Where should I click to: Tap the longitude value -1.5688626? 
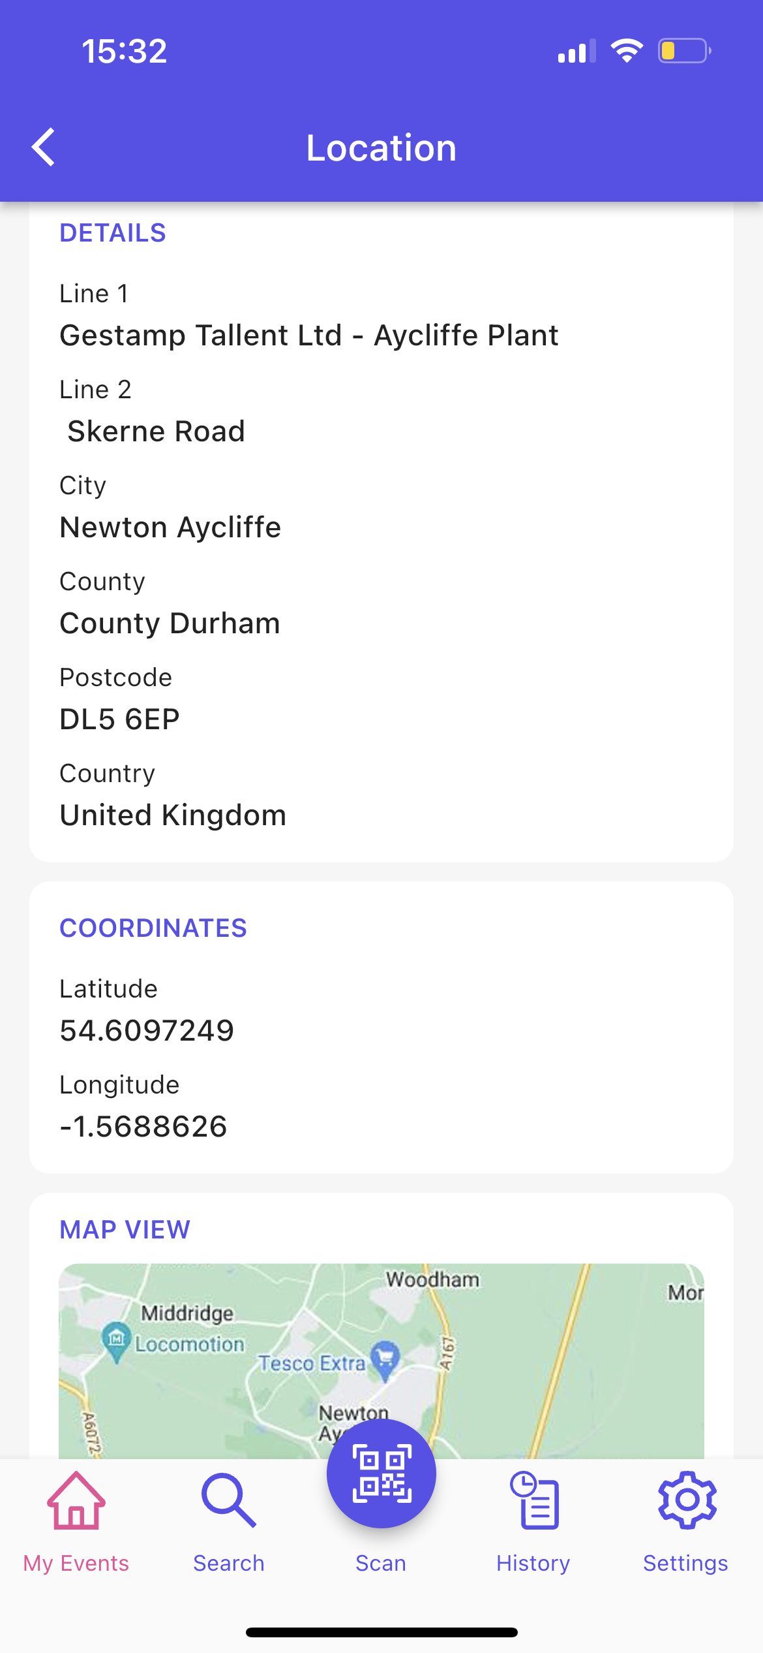tap(143, 1127)
